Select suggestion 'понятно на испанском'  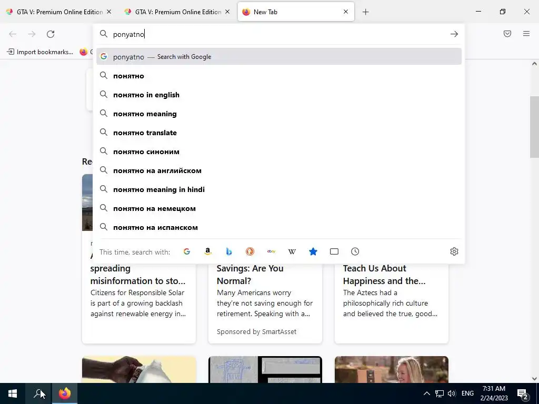[279, 227]
